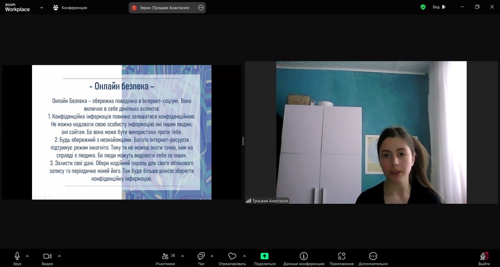The width and height of the screenshot is (500, 267).
Task: Open the screen share tab's three-dot options
Action: (x=201, y=7)
